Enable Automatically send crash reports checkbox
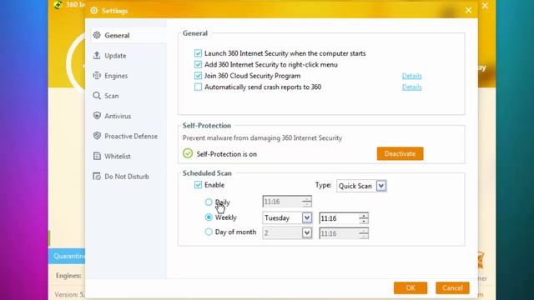 (x=198, y=87)
